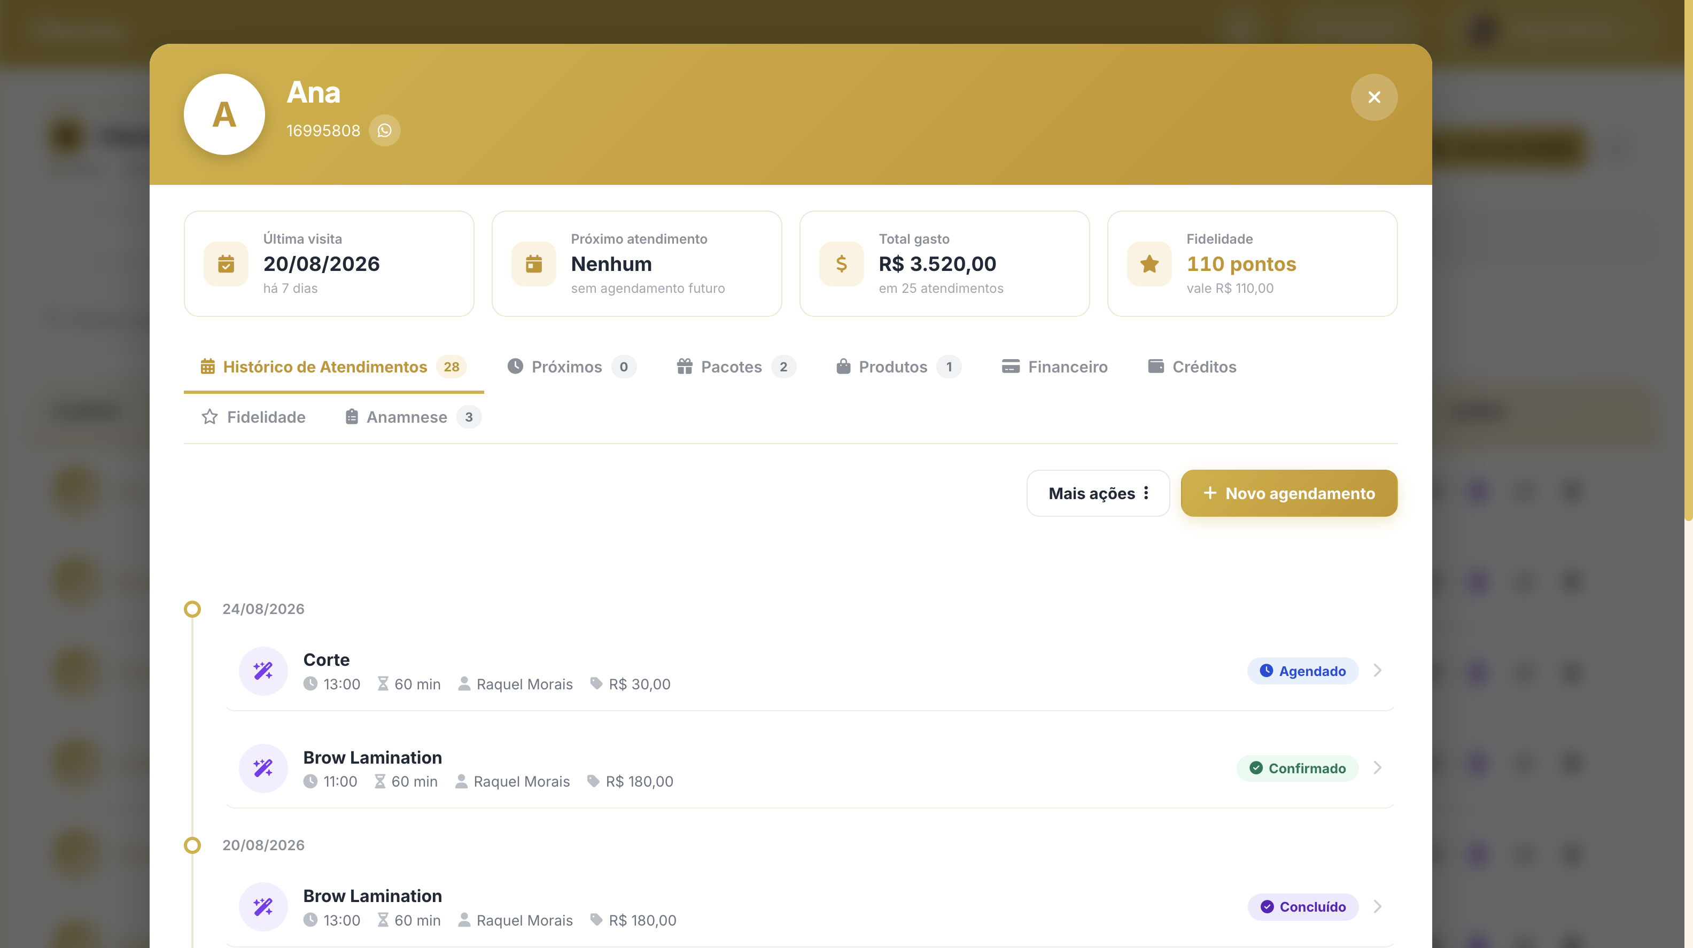Open the Mais ações dropdown menu
The image size is (1693, 948).
[1098, 493]
